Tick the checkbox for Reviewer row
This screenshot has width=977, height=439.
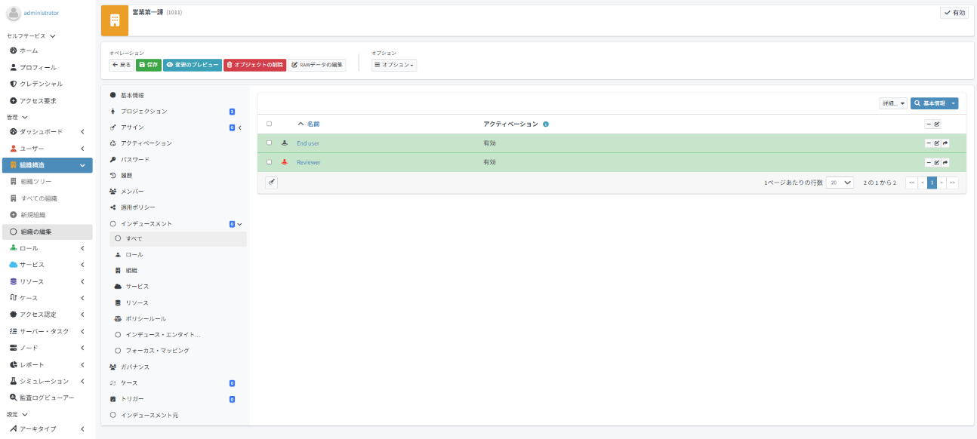[x=269, y=161]
